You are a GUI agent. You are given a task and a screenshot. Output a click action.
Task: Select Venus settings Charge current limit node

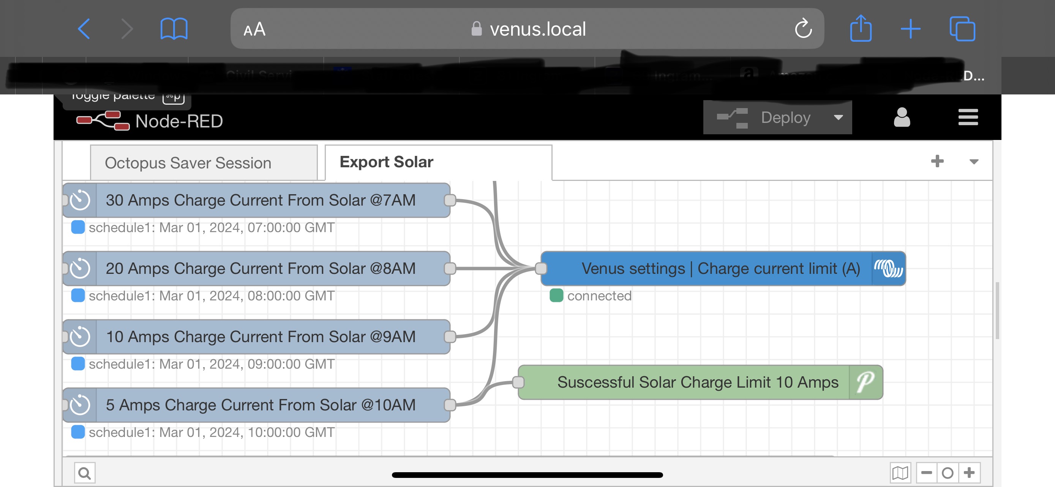click(723, 269)
